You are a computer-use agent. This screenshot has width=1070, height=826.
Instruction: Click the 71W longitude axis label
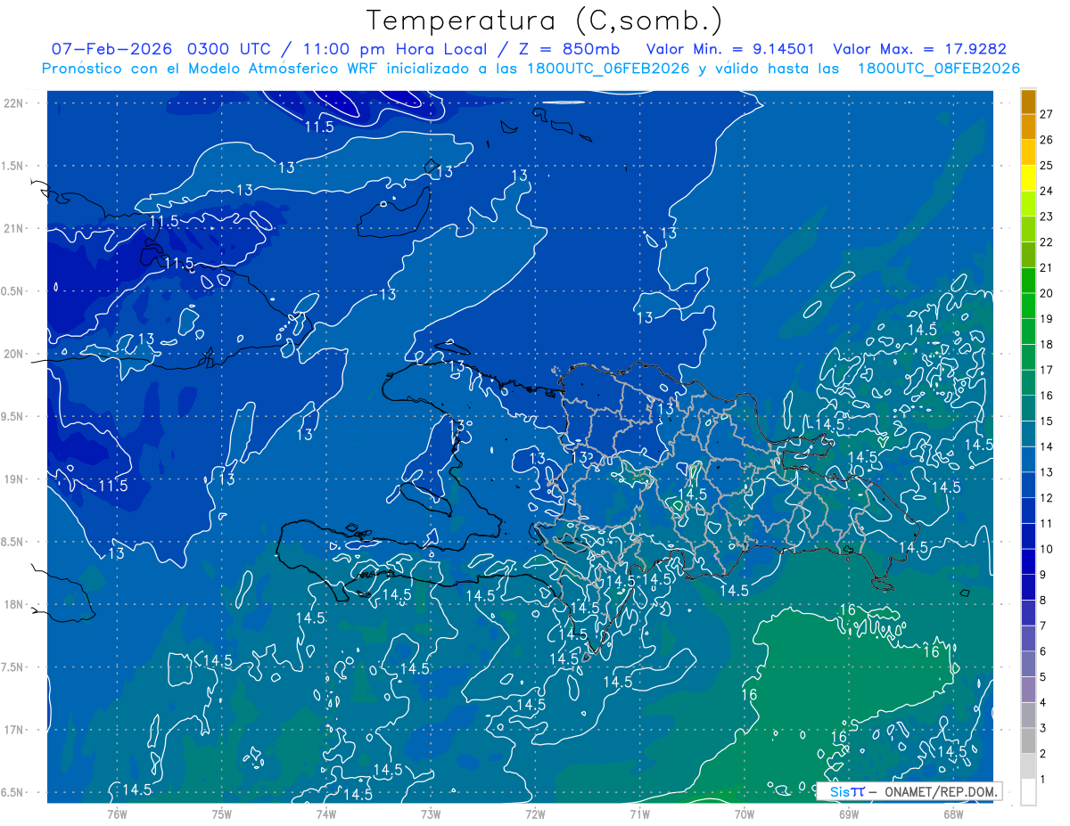[639, 814]
